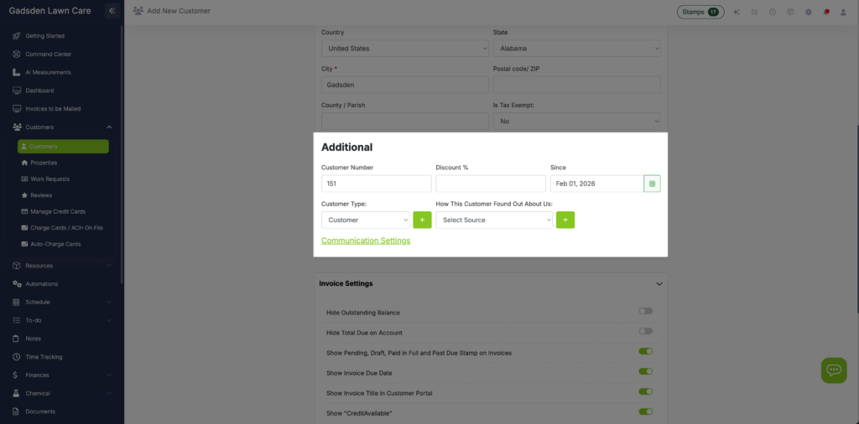Click the Stamps 17 button
The width and height of the screenshot is (859, 424).
coord(700,12)
